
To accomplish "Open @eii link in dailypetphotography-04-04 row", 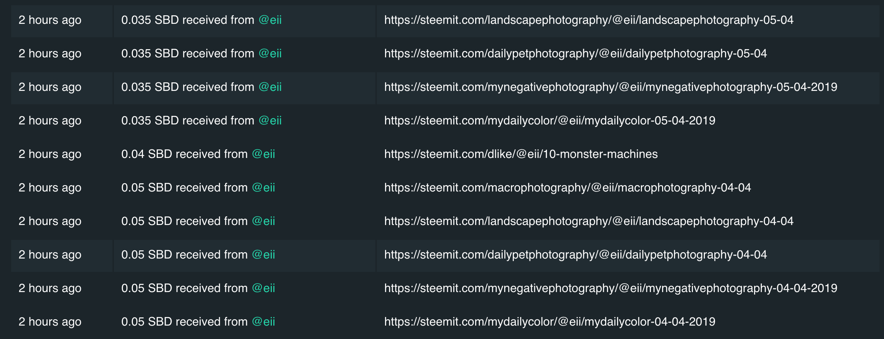I will click(263, 255).
